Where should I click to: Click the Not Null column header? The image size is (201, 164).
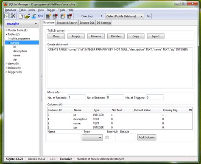click(x=117, y=110)
